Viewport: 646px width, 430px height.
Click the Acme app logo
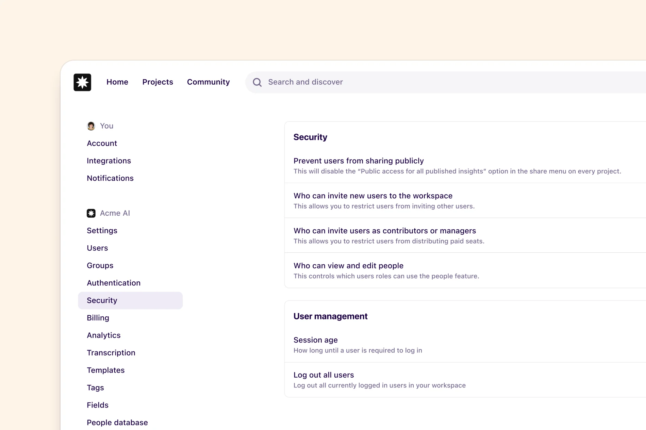pos(82,82)
